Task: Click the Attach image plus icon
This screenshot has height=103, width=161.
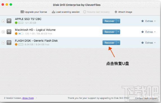Action: 116,12
